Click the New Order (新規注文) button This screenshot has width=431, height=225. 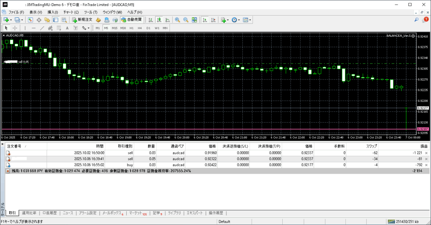pyautogui.click(x=82, y=20)
